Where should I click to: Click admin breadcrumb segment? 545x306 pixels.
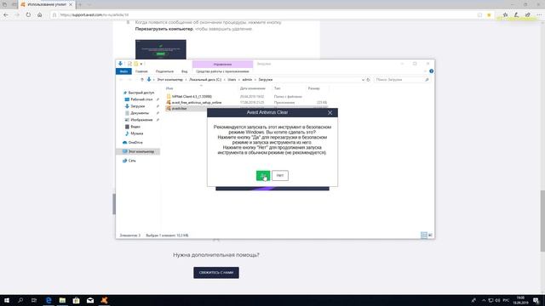coord(247,80)
